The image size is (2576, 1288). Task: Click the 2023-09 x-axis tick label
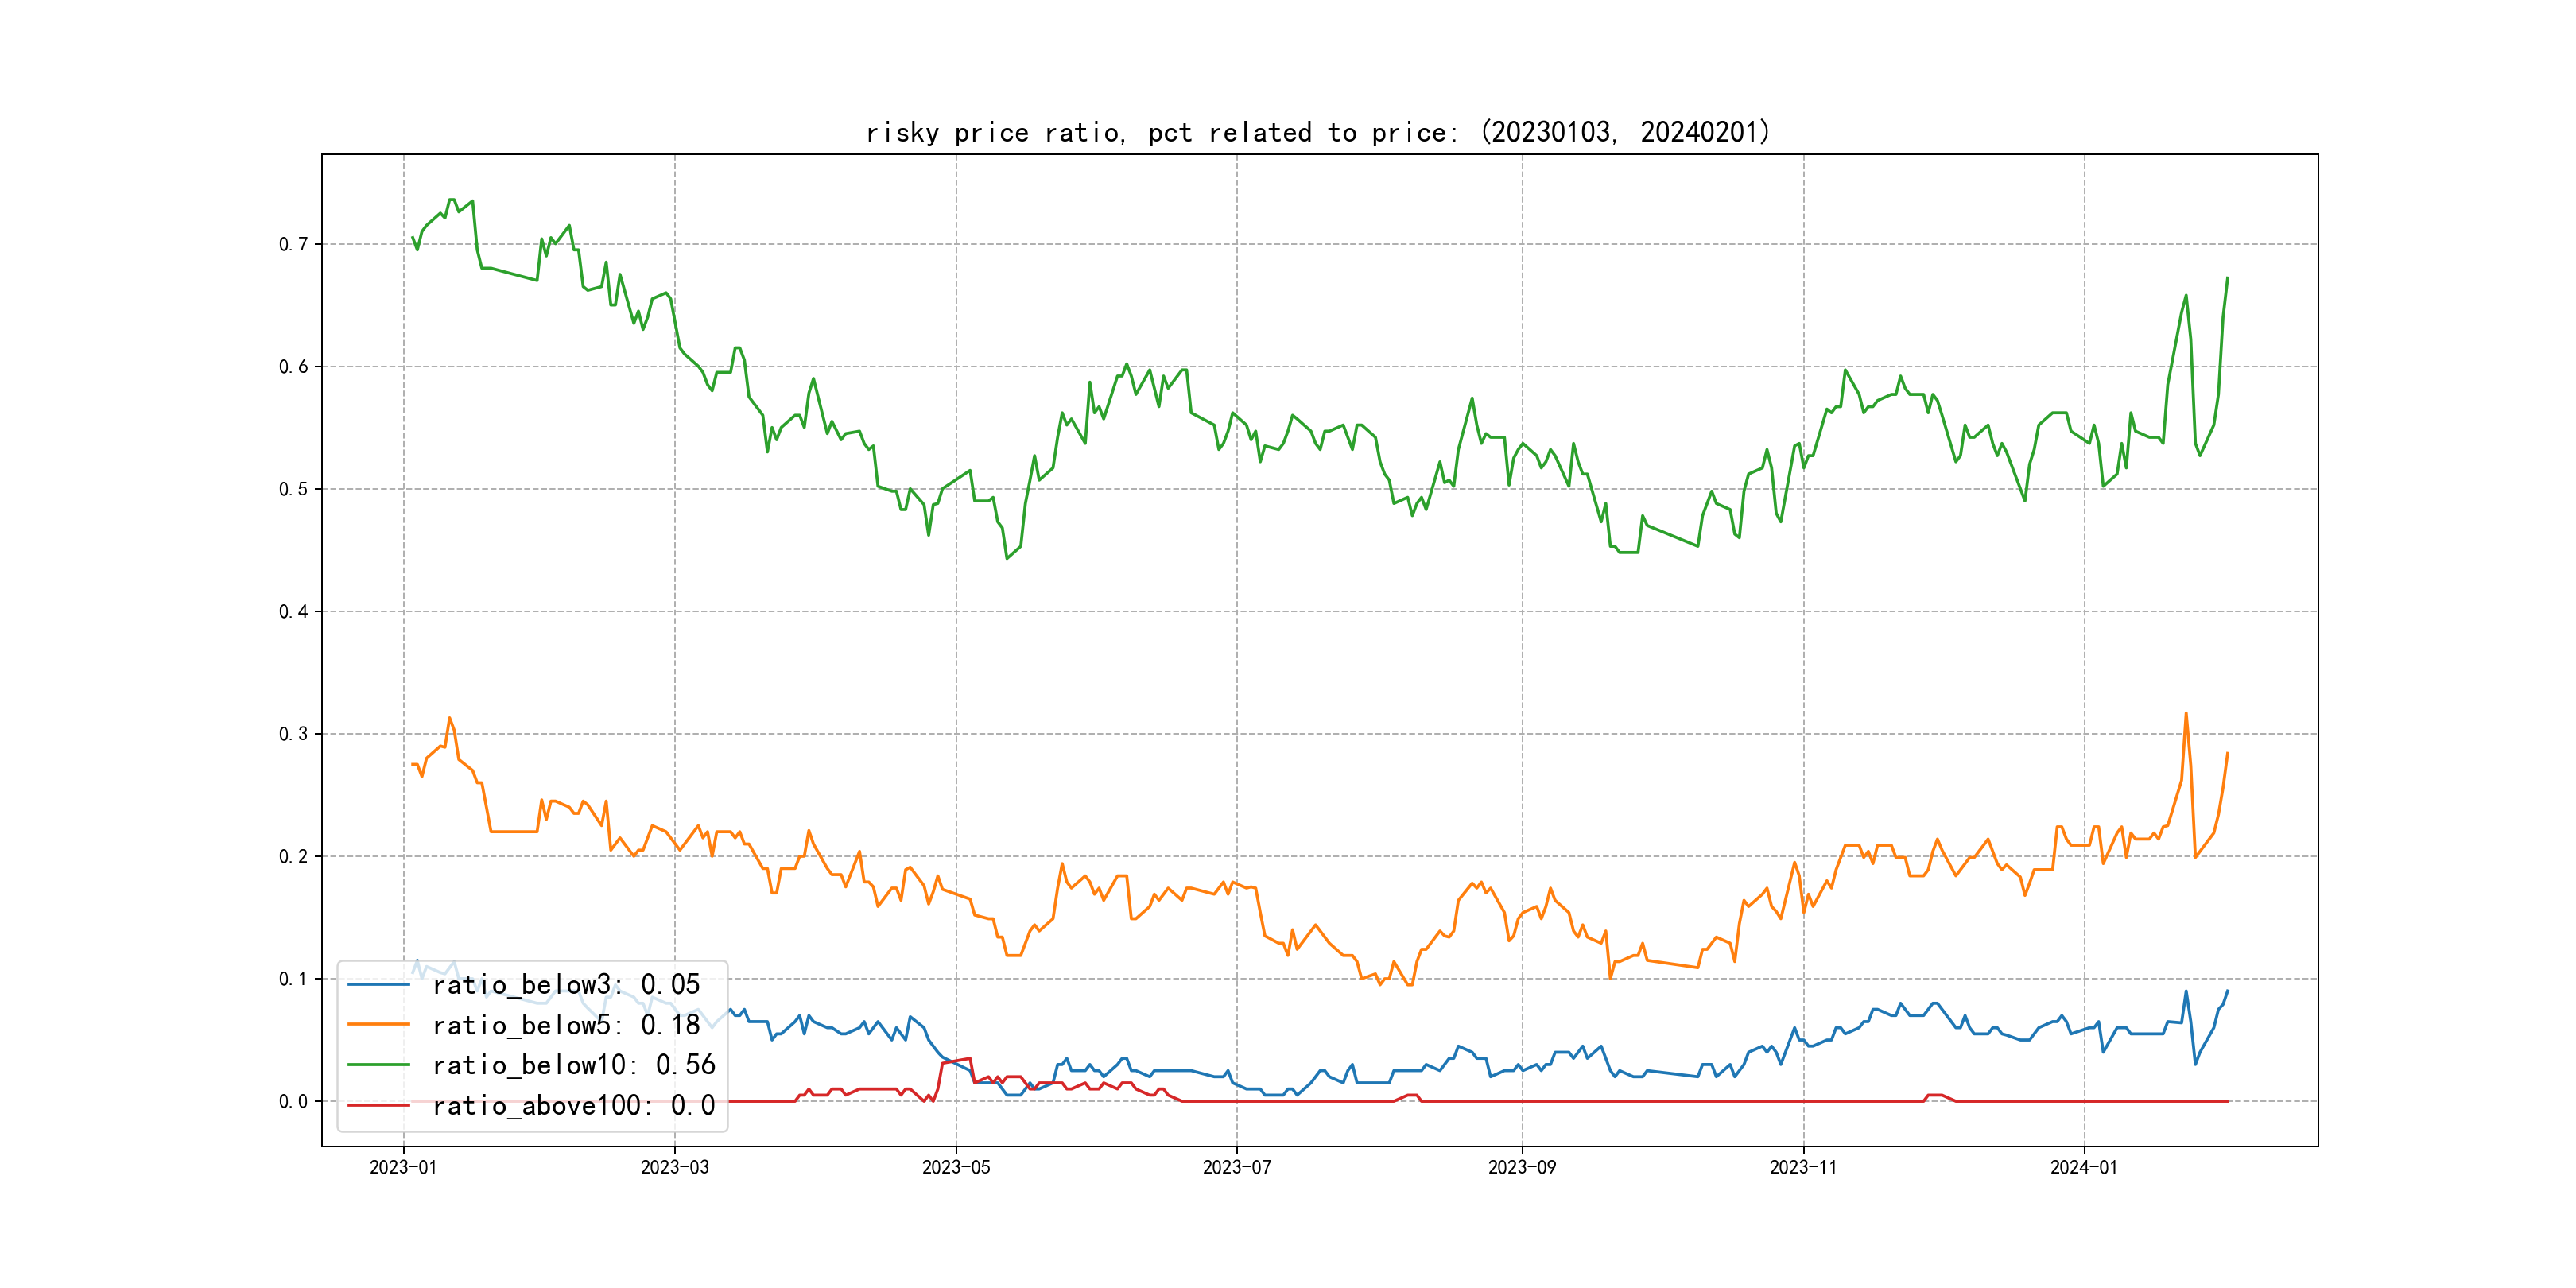coord(1522,1167)
